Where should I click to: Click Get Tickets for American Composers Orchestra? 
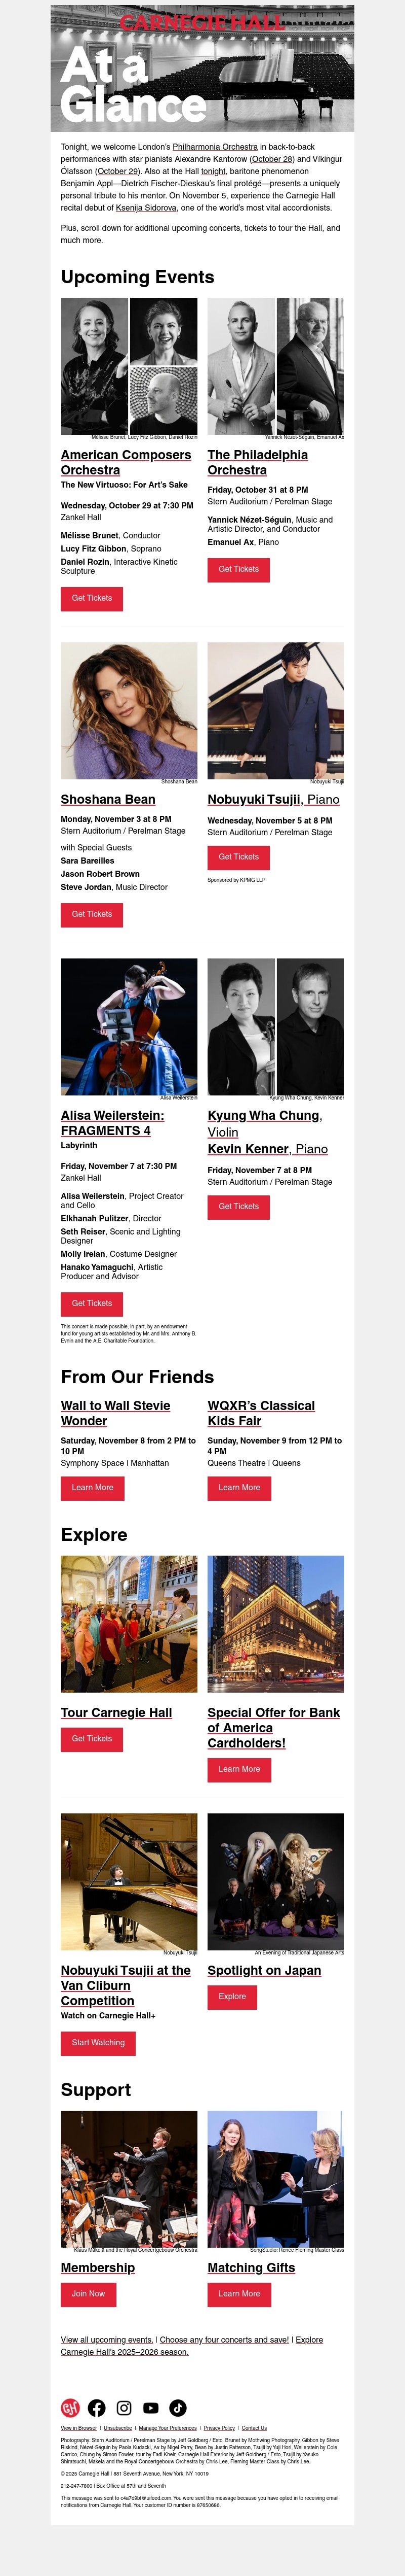click(92, 598)
